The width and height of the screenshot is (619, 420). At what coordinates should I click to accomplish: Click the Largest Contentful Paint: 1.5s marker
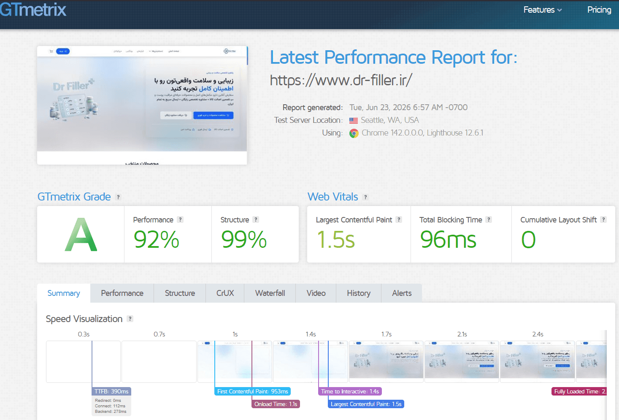point(366,404)
